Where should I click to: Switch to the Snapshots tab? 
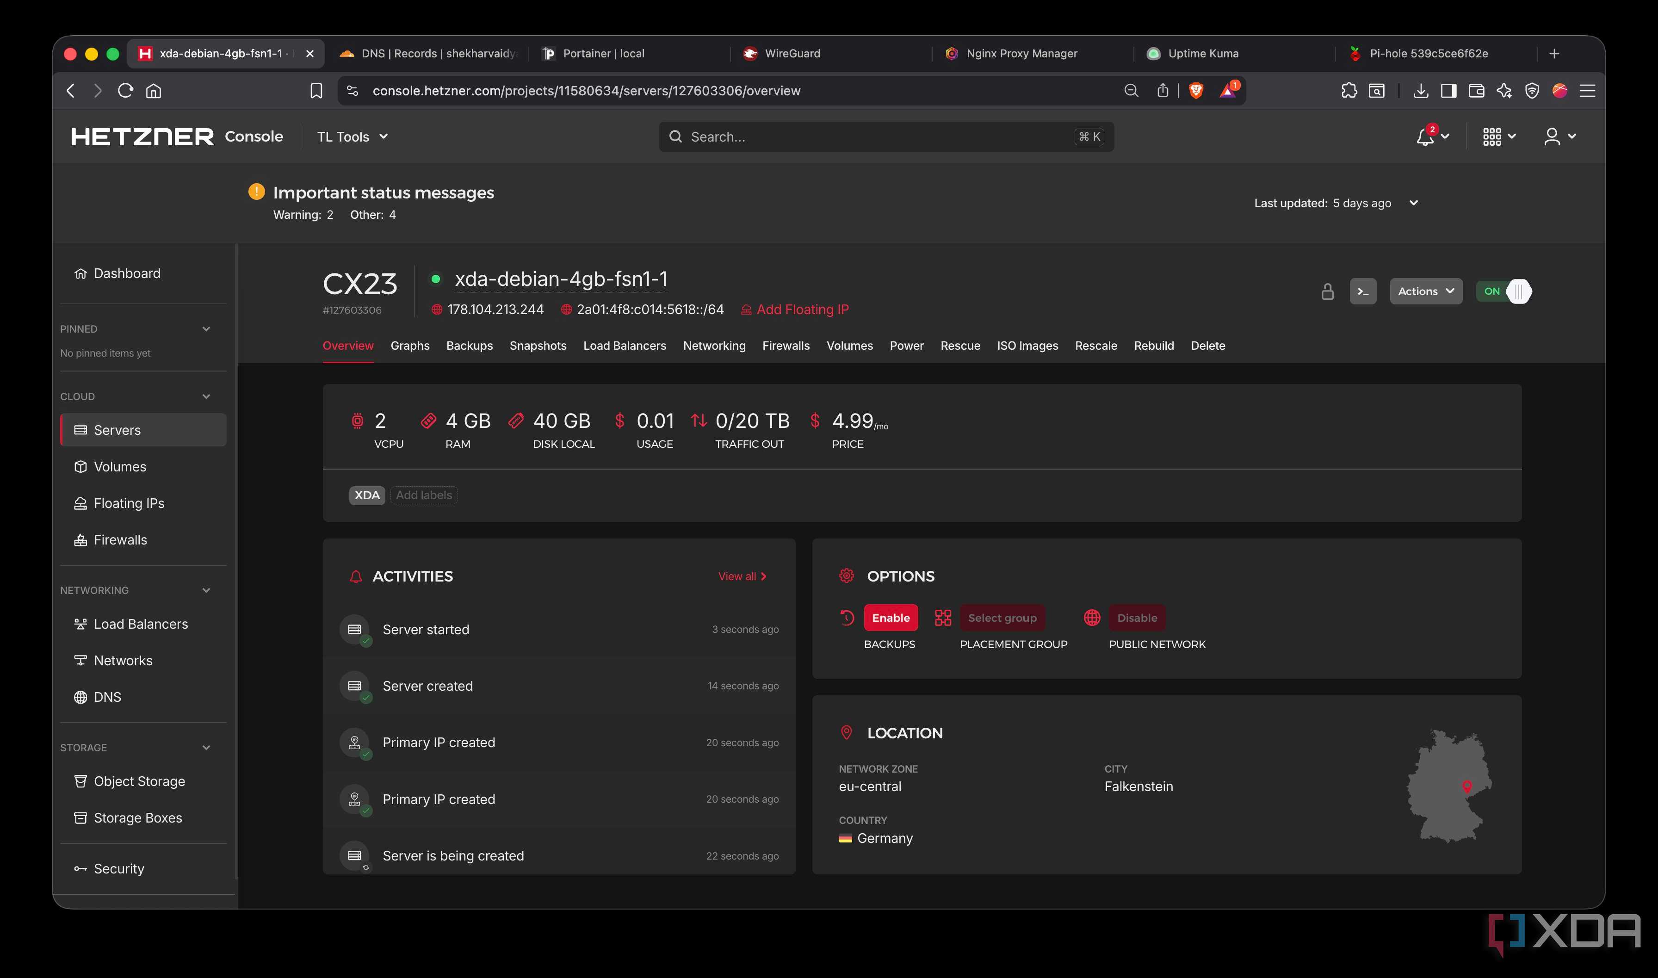(x=538, y=345)
